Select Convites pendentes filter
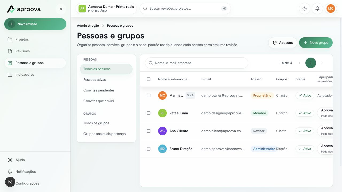The width and height of the screenshot is (342, 192). [106, 90]
